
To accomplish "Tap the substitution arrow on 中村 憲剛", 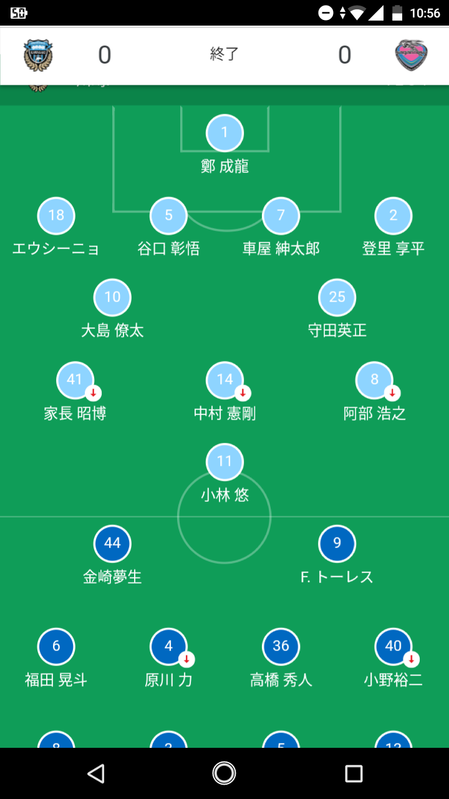I will tap(243, 393).
